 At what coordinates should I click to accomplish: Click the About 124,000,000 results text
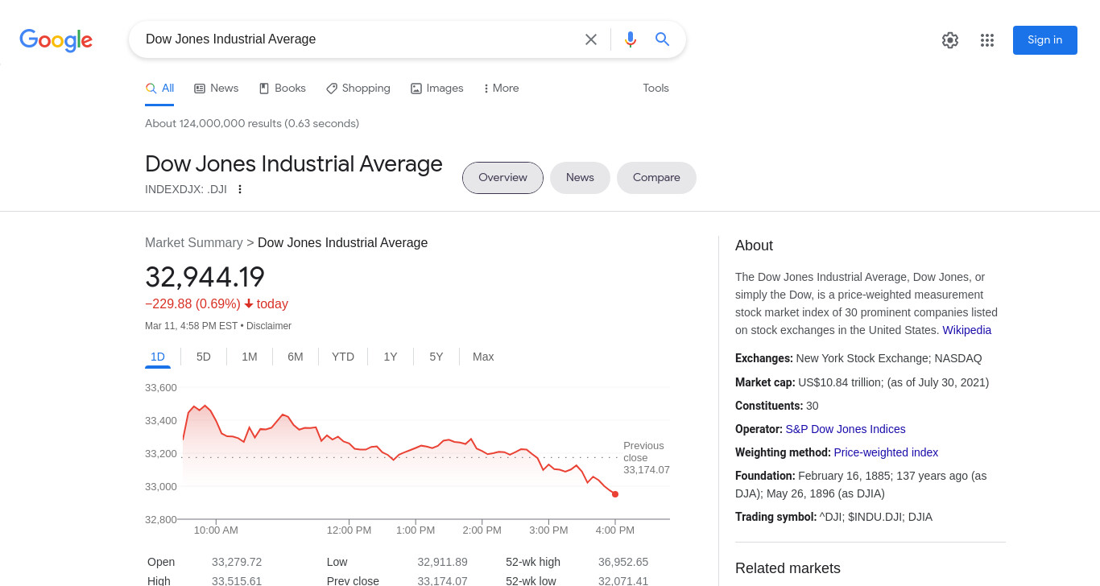252,123
